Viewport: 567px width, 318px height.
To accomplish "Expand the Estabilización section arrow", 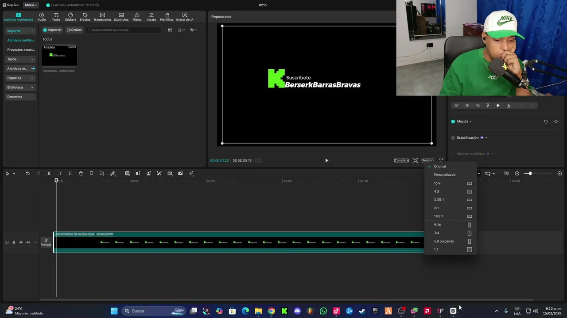I will point(486,138).
